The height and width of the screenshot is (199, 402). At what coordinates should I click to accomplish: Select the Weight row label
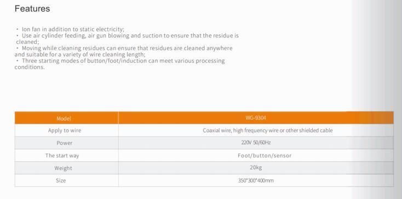pos(63,168)
